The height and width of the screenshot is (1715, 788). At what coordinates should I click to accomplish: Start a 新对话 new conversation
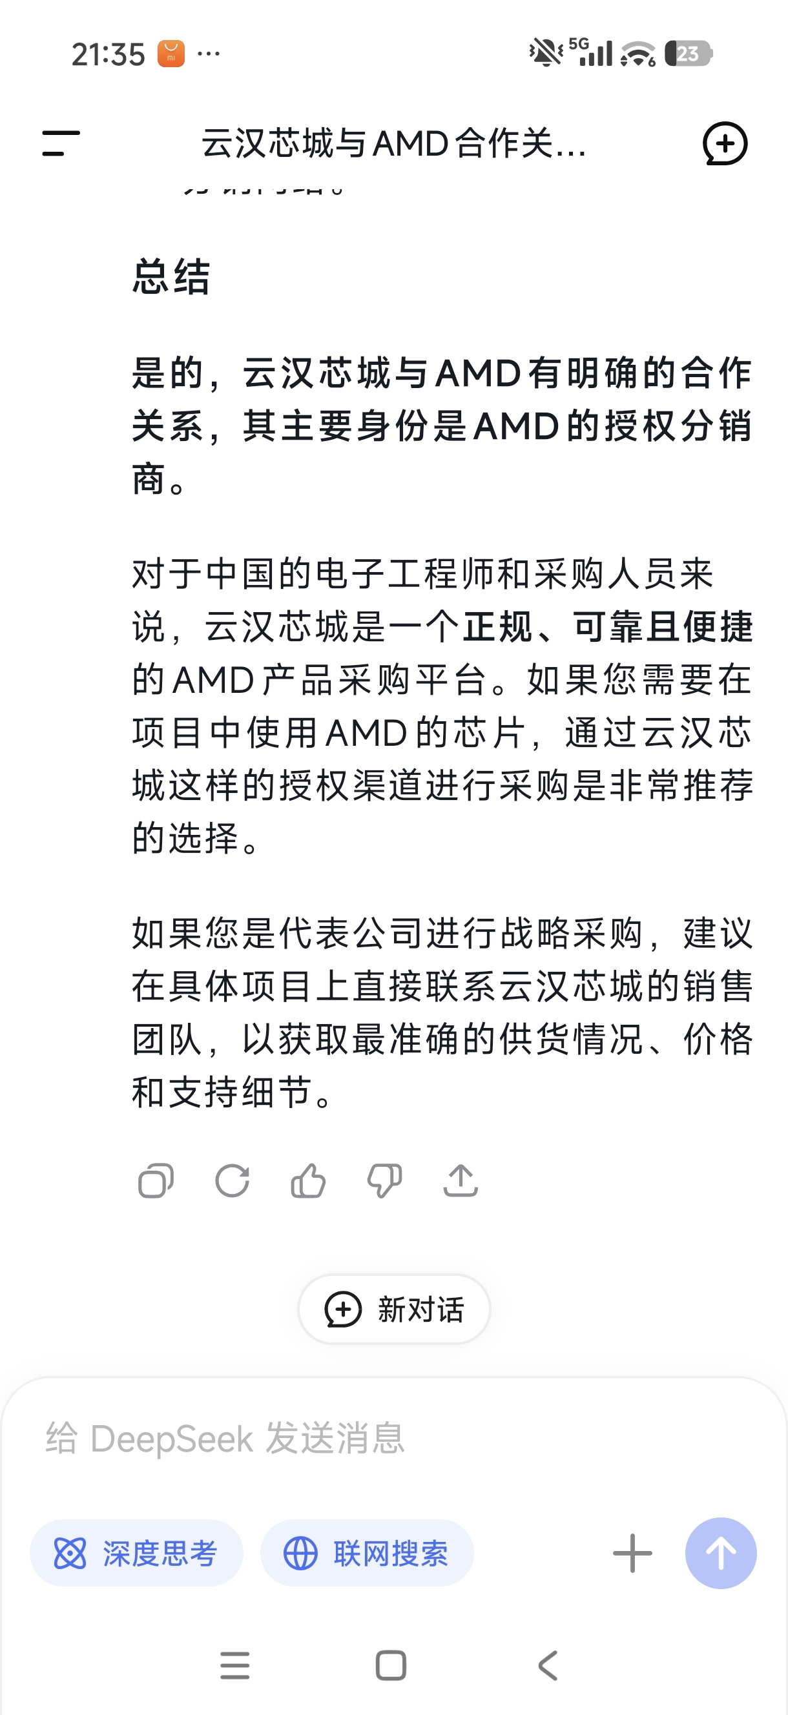click(393, 1309)
